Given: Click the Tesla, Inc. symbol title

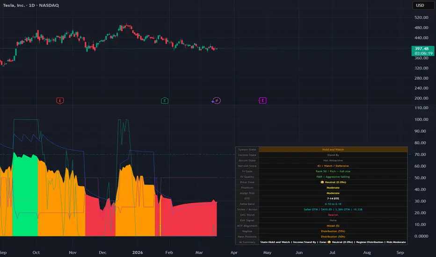Looking at the screenshot, I should (x=31, y=5).
